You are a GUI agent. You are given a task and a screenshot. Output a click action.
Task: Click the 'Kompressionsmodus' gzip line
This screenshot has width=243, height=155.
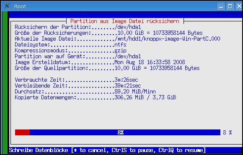pyautogui.click(x=70, y=50)
